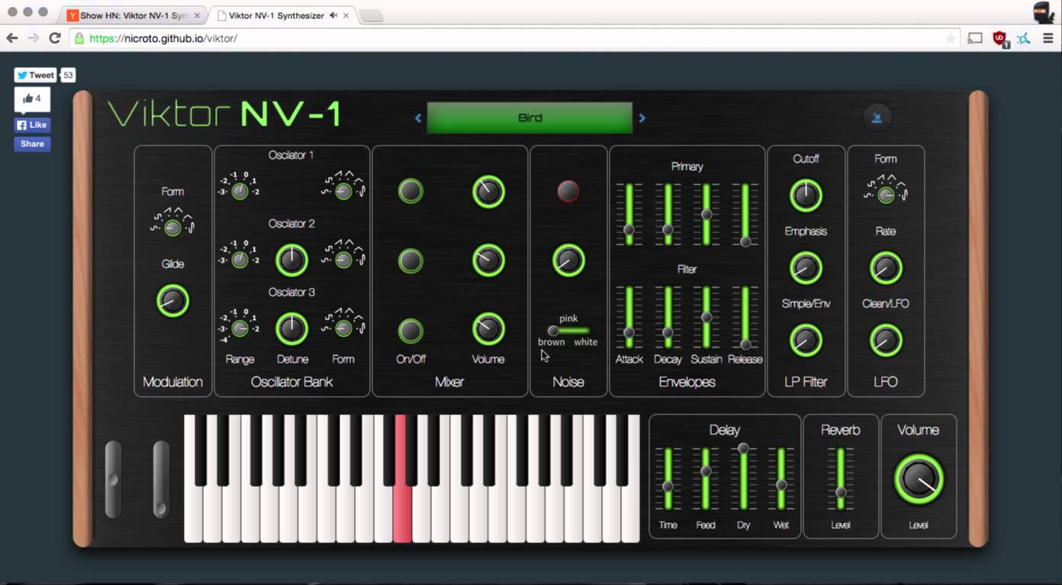Click the browser forward arrow
This screenshot has height=585, width=1062.
point(33,38)
